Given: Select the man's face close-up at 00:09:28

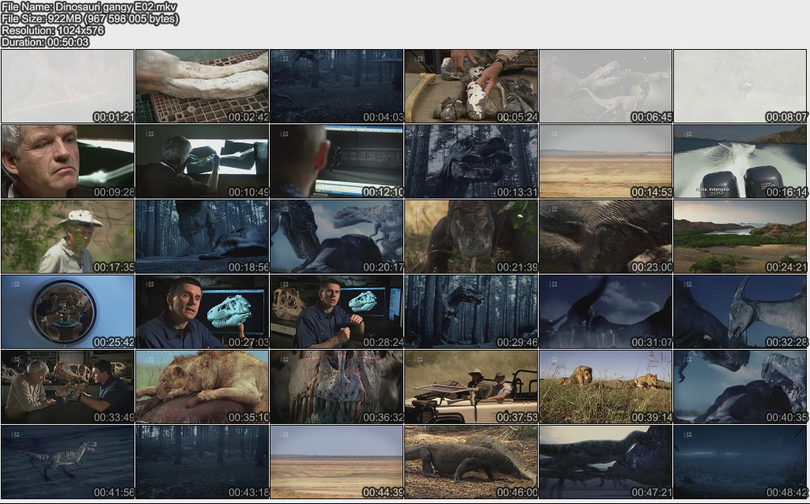Looking at the screenshot, I should 67,161.
